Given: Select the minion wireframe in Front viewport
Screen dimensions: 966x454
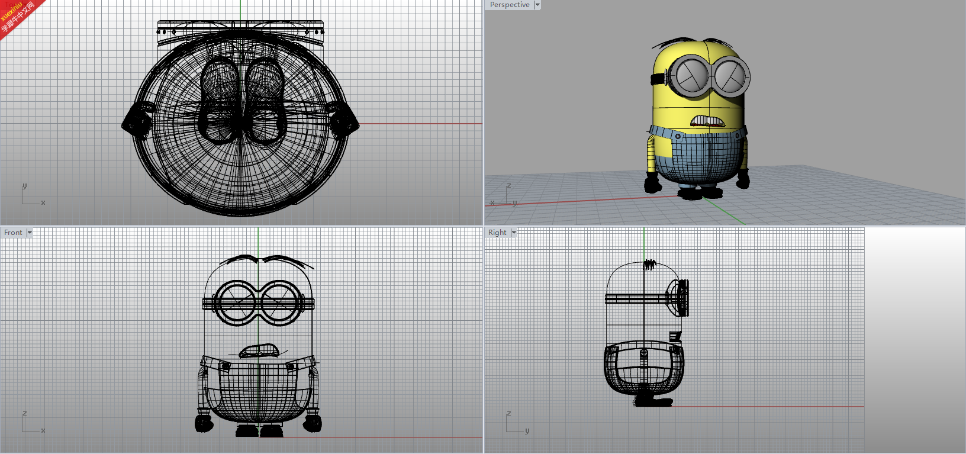Looking at the screenshot, I should coord(258,346).
